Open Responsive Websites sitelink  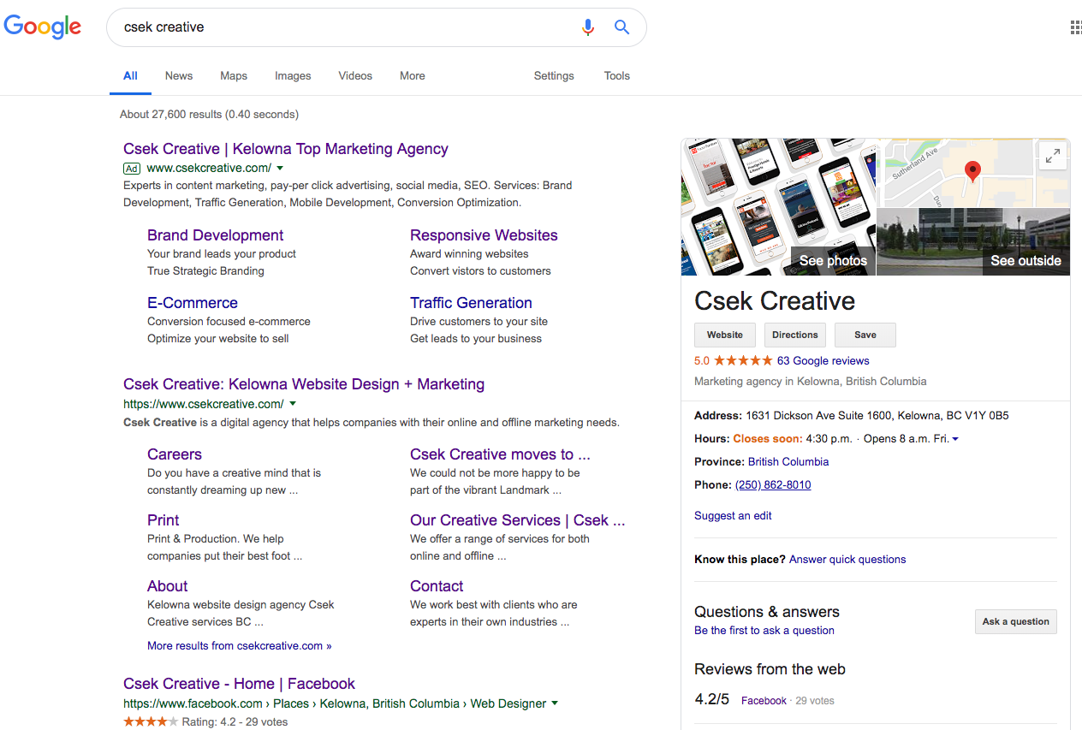click(x=484, y=235)
